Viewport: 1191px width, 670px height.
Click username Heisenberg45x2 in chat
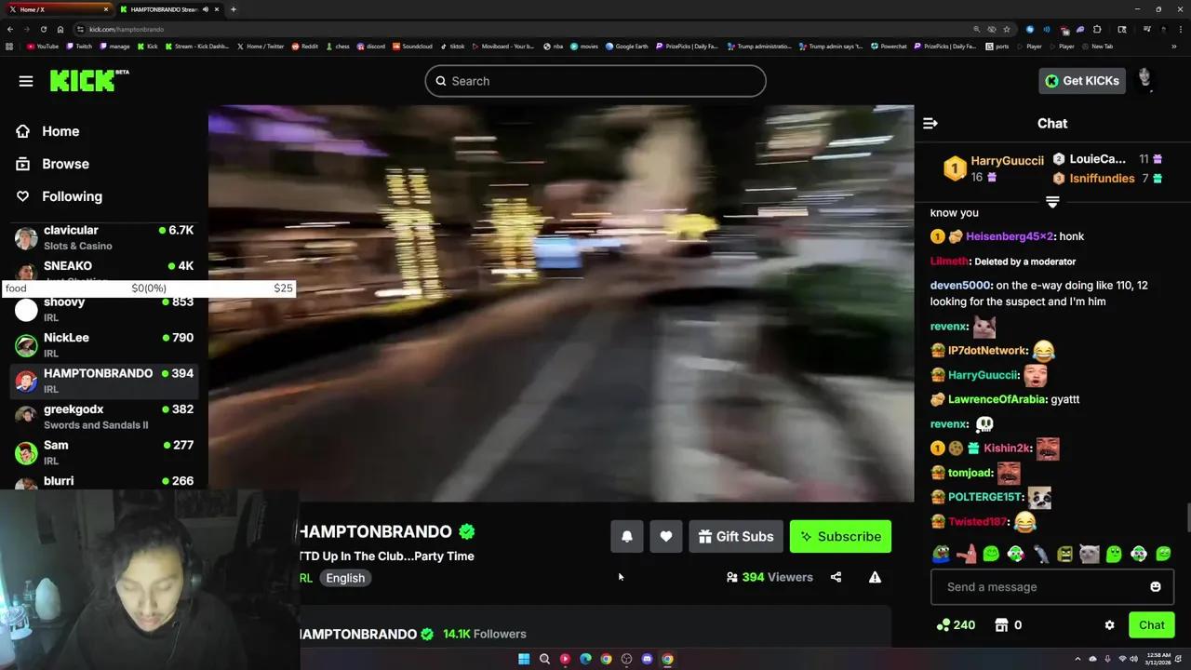click(1010, 236)
